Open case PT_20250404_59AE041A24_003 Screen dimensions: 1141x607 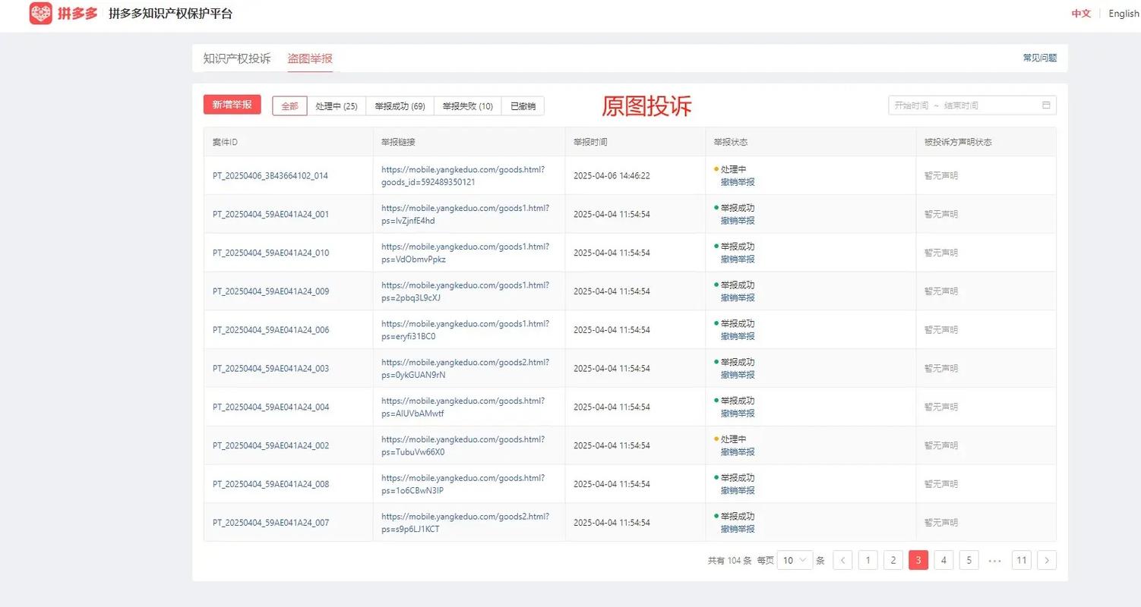click(x=271, y=369)
